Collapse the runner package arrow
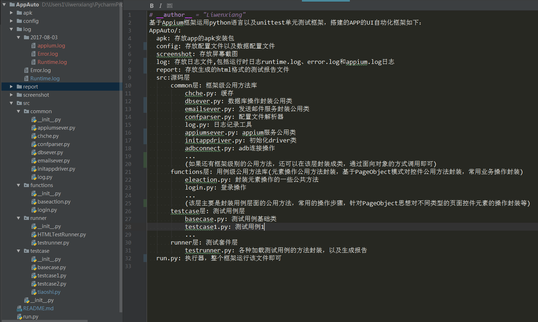Image resolution: width=538 pixels, height=322 pixels. [19, 218]
